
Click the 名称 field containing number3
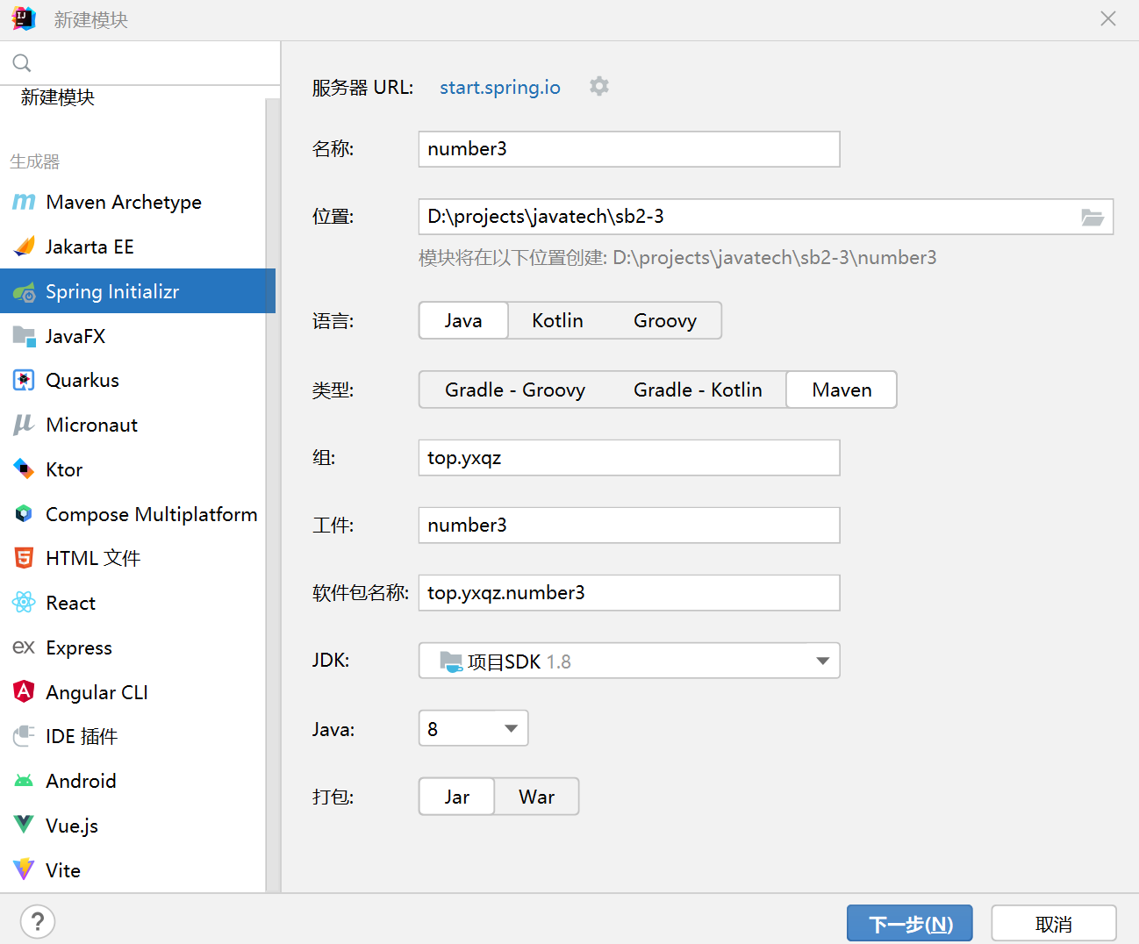point(629,149)
